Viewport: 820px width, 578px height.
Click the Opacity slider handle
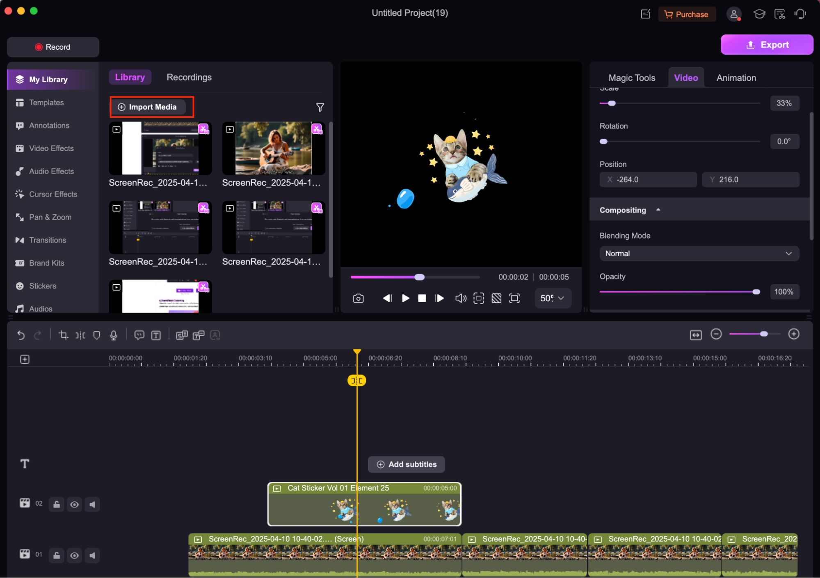click(756, 291)
